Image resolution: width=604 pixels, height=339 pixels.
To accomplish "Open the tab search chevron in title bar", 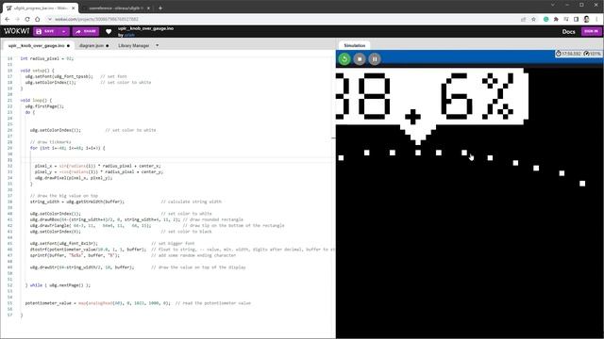I will 553,5.
